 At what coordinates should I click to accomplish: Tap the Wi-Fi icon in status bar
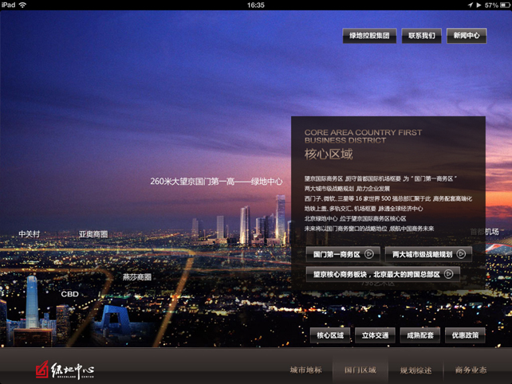coord(22,5)
